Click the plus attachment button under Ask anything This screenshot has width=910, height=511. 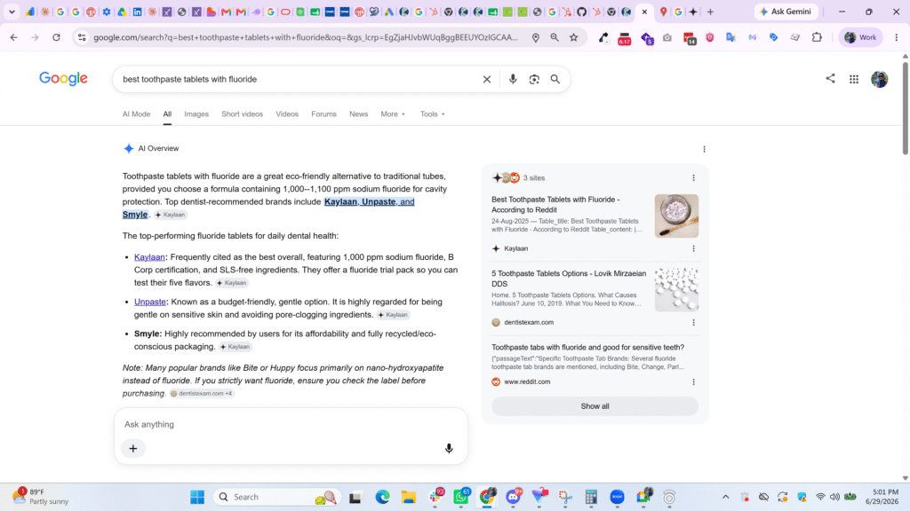point(133,448)
